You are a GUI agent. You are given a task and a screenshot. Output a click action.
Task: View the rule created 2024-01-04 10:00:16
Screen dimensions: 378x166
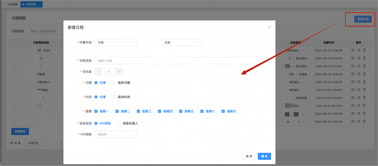[x=353, y=82]
